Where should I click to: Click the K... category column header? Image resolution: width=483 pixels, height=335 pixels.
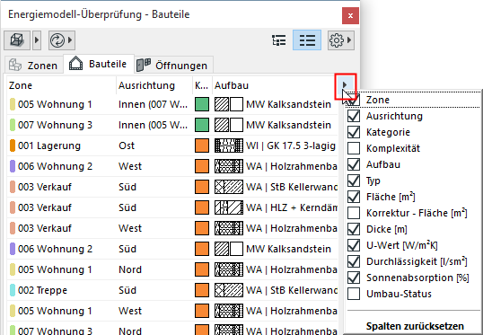(x=202, y=85)
